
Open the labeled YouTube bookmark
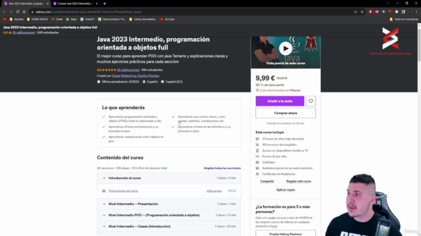coord(167,19)
